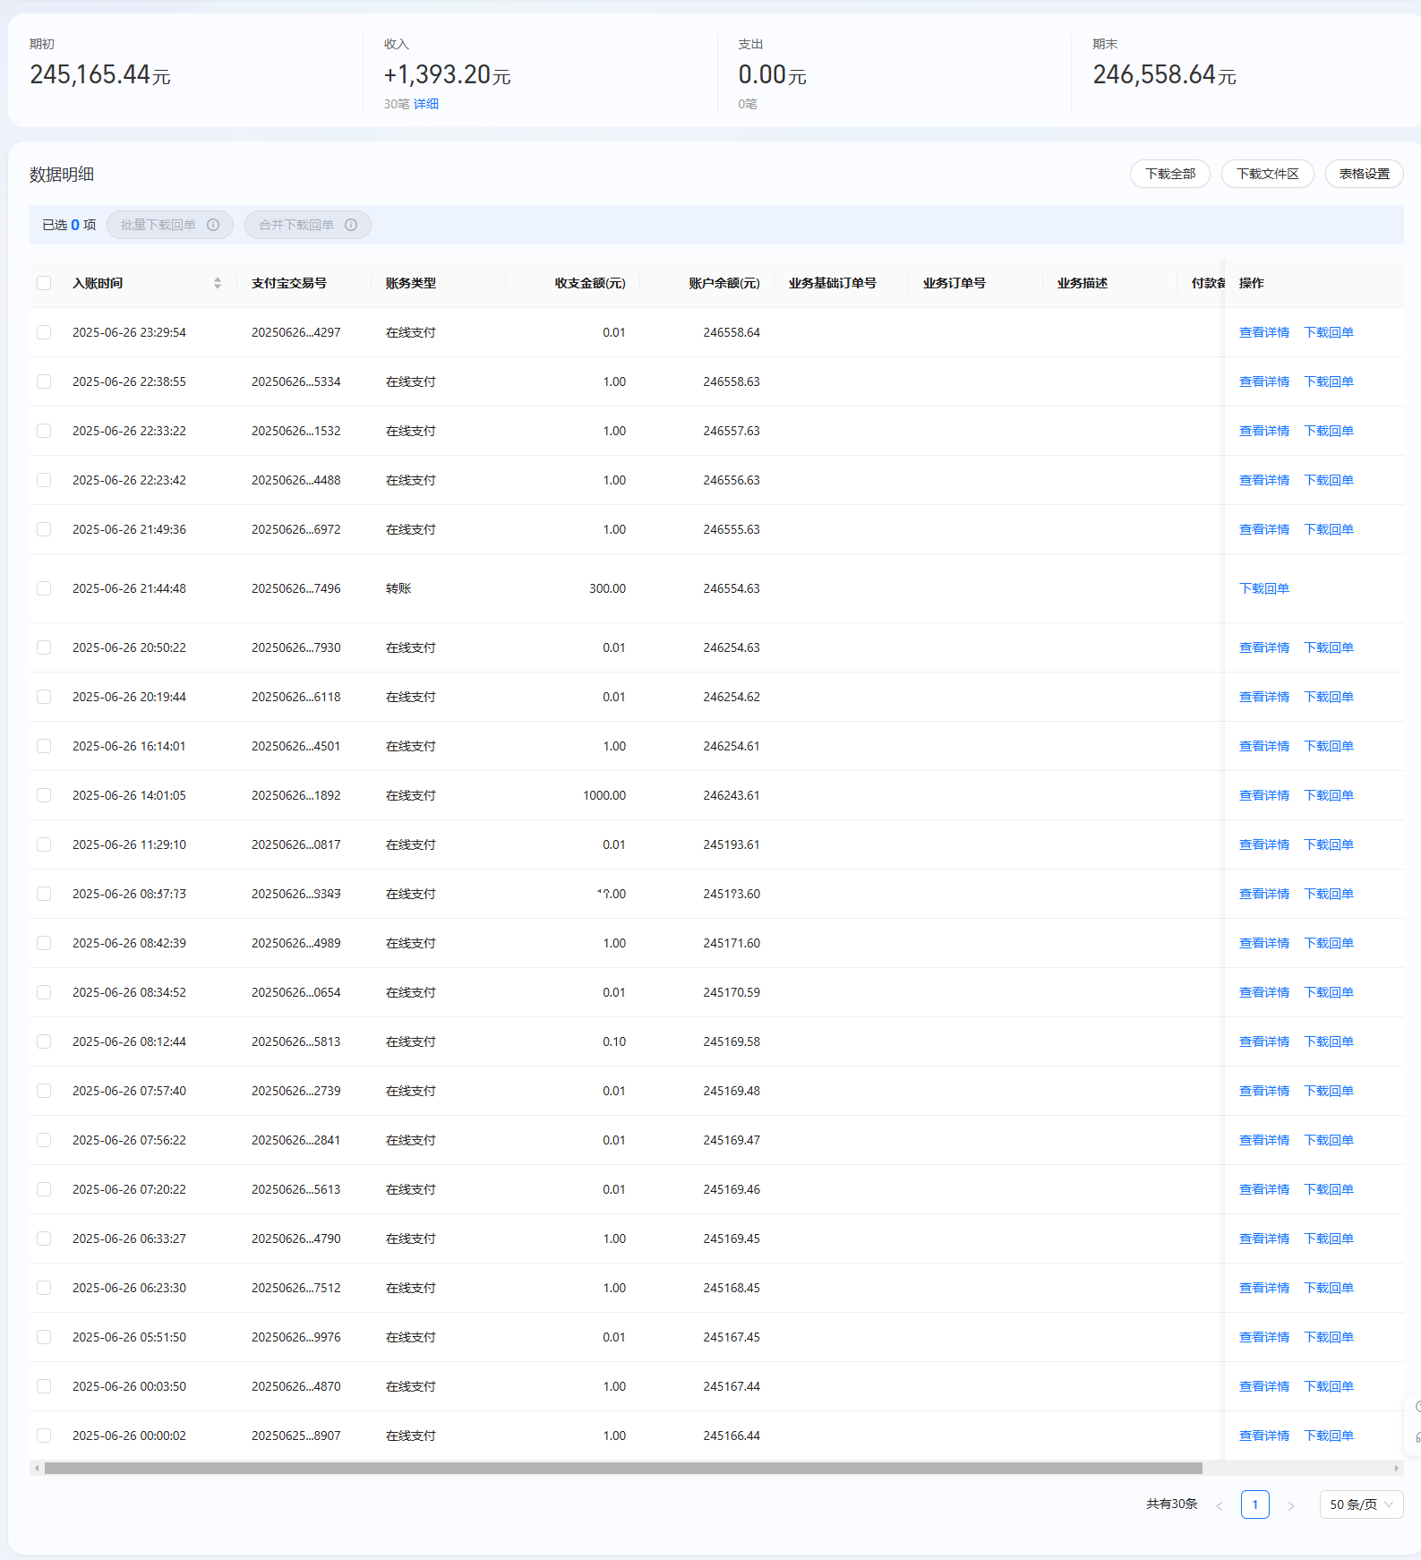This screenshot has width=1421, height=1560.
Task: Click 业务订单号 column header
Action: [954, 283]
